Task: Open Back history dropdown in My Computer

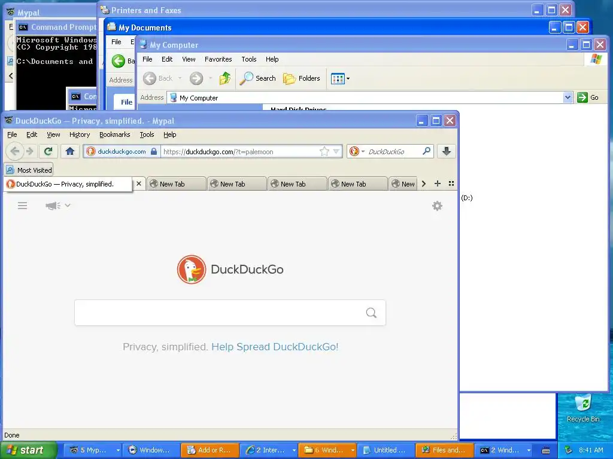Action: (180, 78)
